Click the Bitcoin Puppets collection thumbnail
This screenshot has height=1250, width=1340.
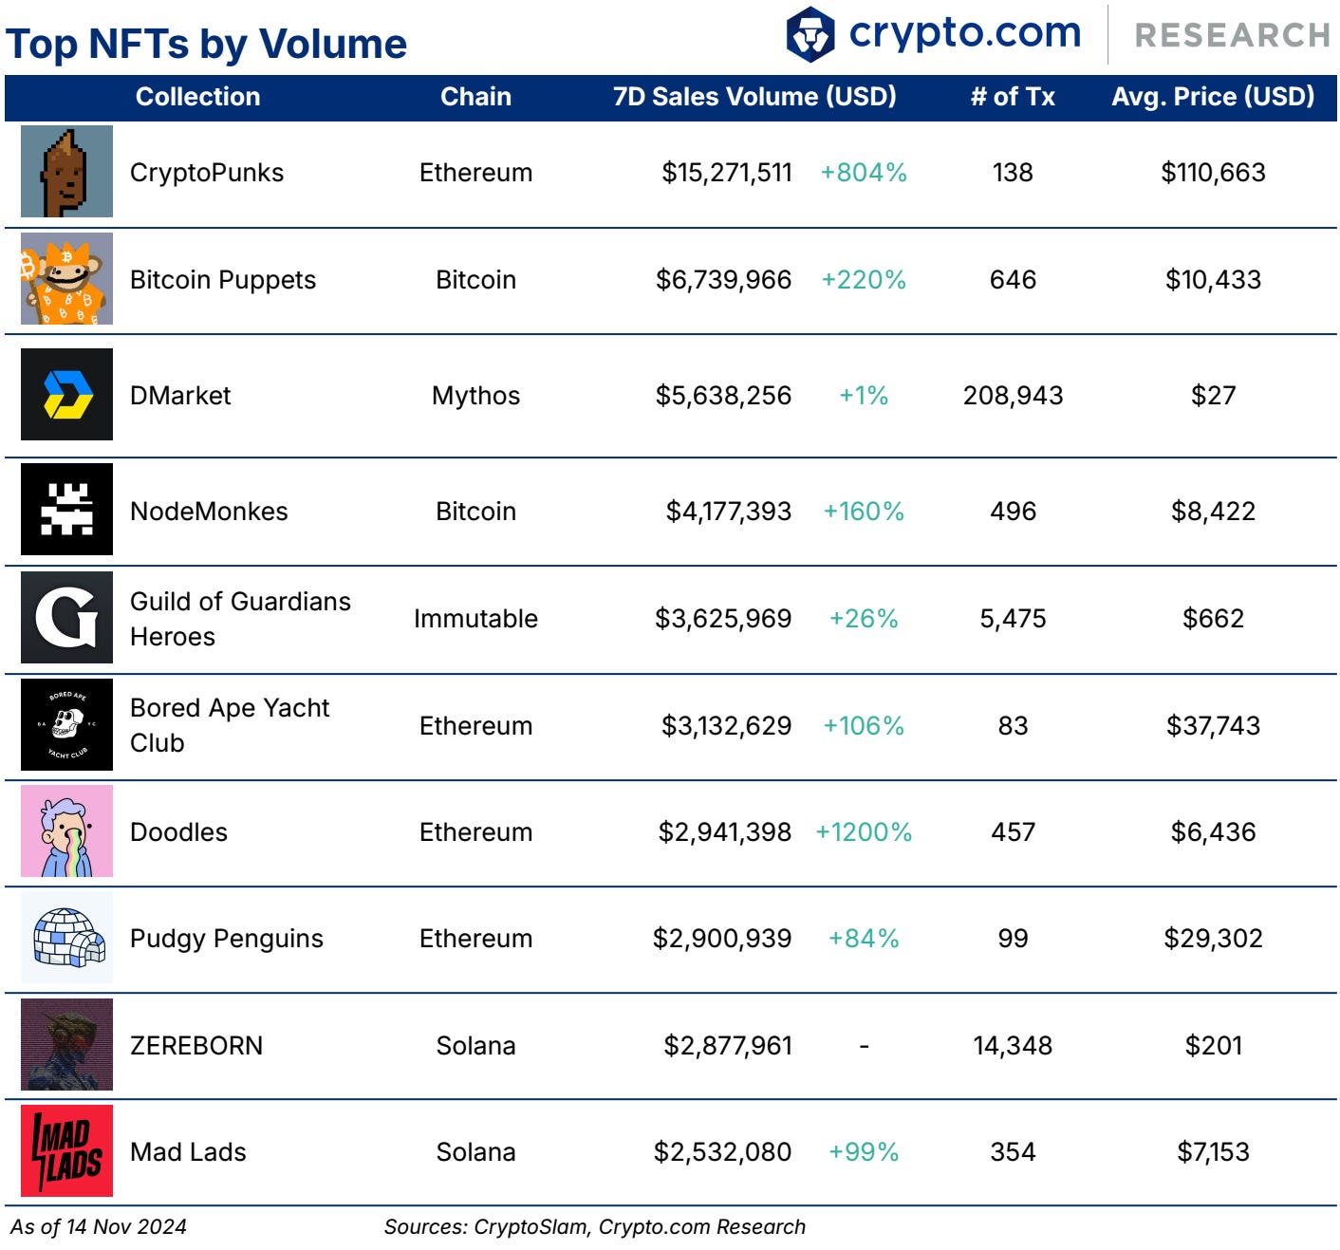pos(66,279)
